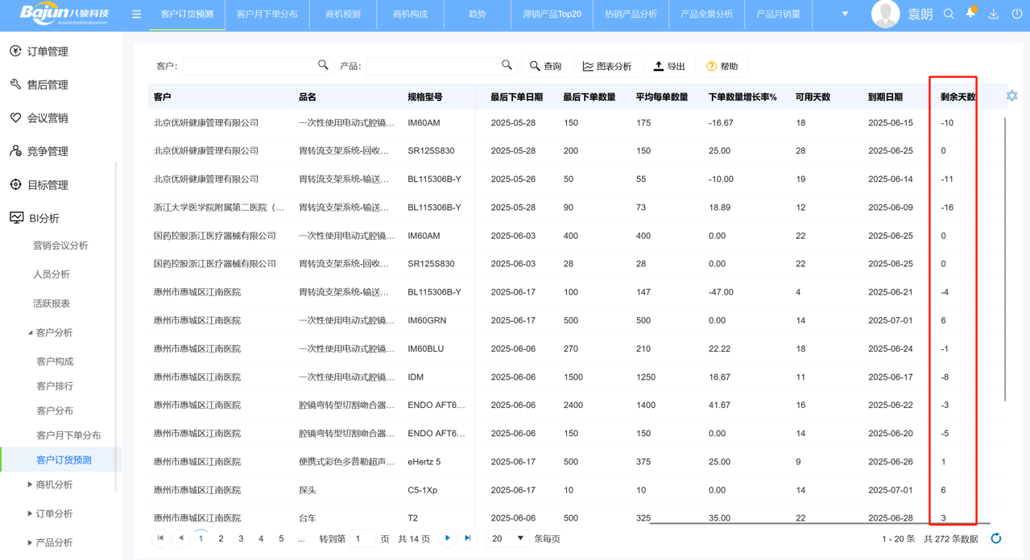This screenshot has height=560, width=1030.
Task: Click search icon in 客户 field
Action: [x=323, y=65]
